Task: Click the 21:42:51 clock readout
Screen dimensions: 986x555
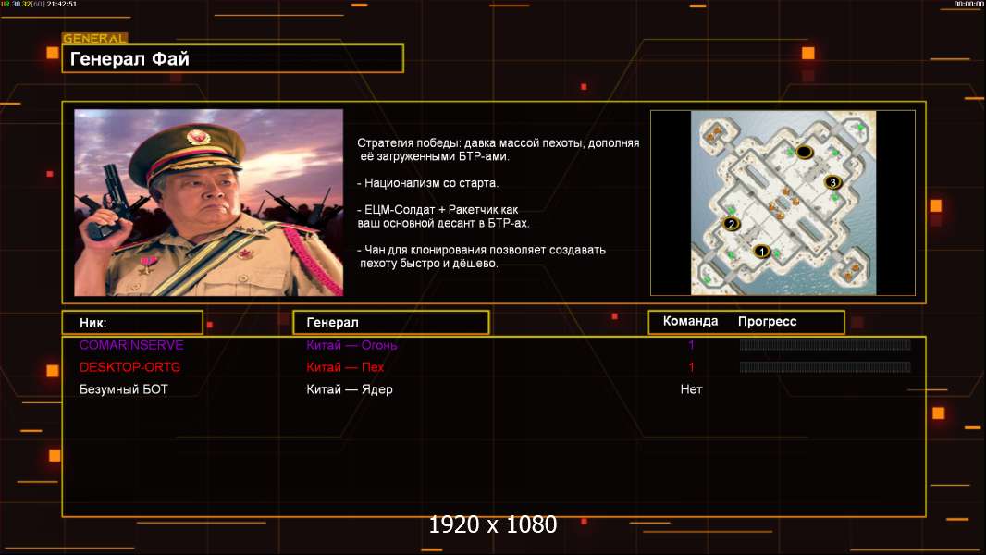Action: (62, 4)
